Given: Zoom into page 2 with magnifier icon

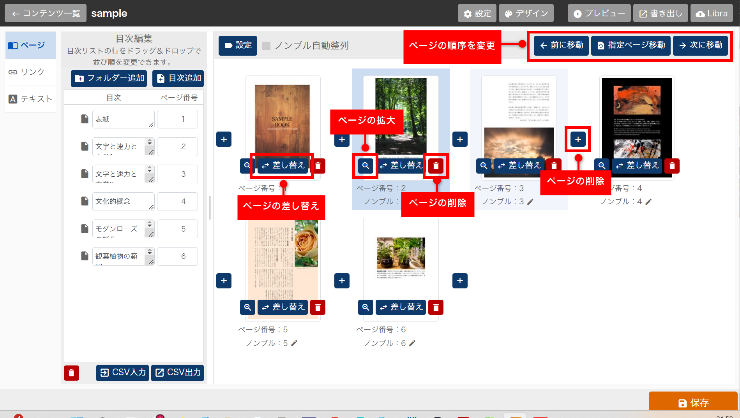Looking at the screenshot, I should [x=365, y=166].
